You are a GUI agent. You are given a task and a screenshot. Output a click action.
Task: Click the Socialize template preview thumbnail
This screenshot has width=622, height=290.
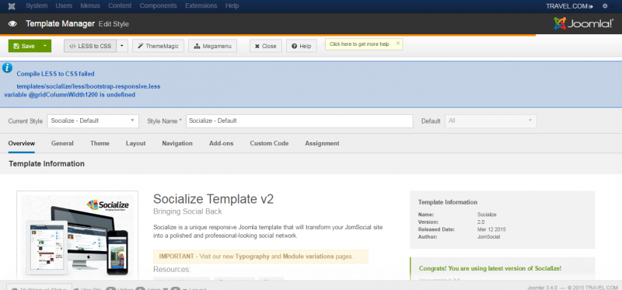(x=77, y=236)
